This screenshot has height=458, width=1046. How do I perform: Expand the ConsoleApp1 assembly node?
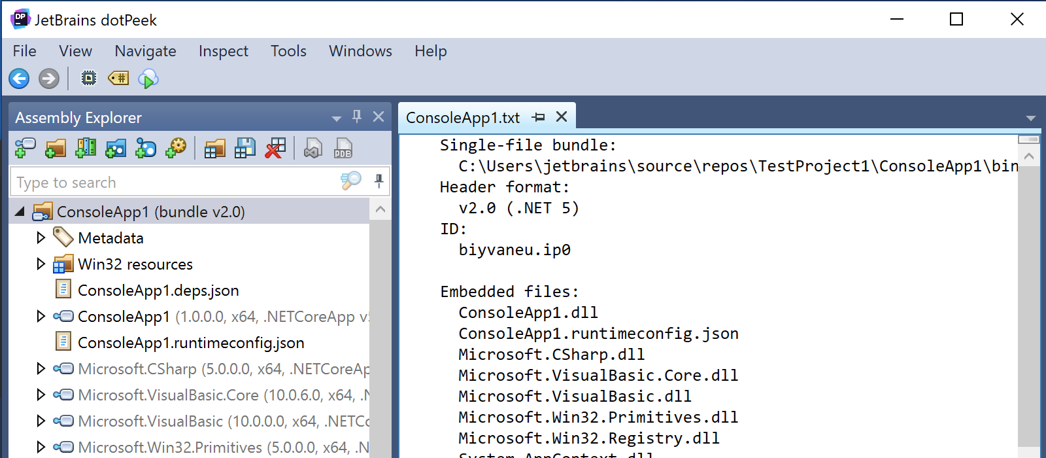coord(41,316)
